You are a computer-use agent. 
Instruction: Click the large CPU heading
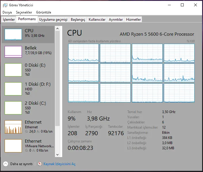pos(75,33)
